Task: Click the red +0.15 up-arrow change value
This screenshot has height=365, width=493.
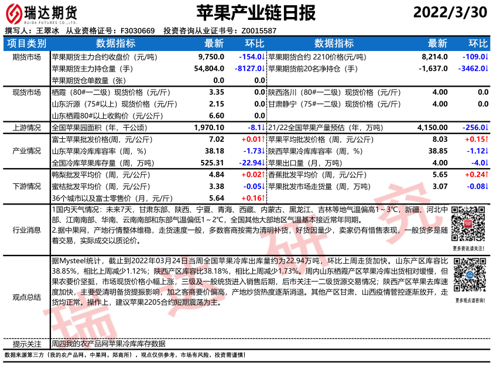Action: click(x=476, y=139)
